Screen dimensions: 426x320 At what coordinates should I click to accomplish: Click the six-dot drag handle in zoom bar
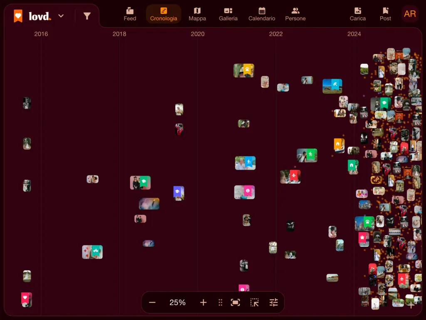pos(220,302)
